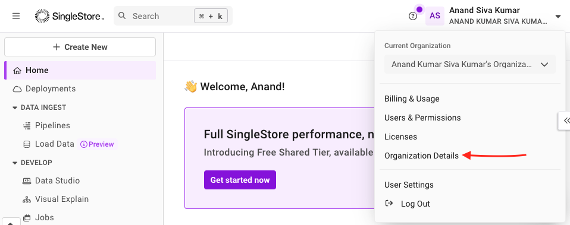The height and width of the screenshot is (225, 570).
Task: Go to Home in sidebar
Action: click(x=80, y=70)
